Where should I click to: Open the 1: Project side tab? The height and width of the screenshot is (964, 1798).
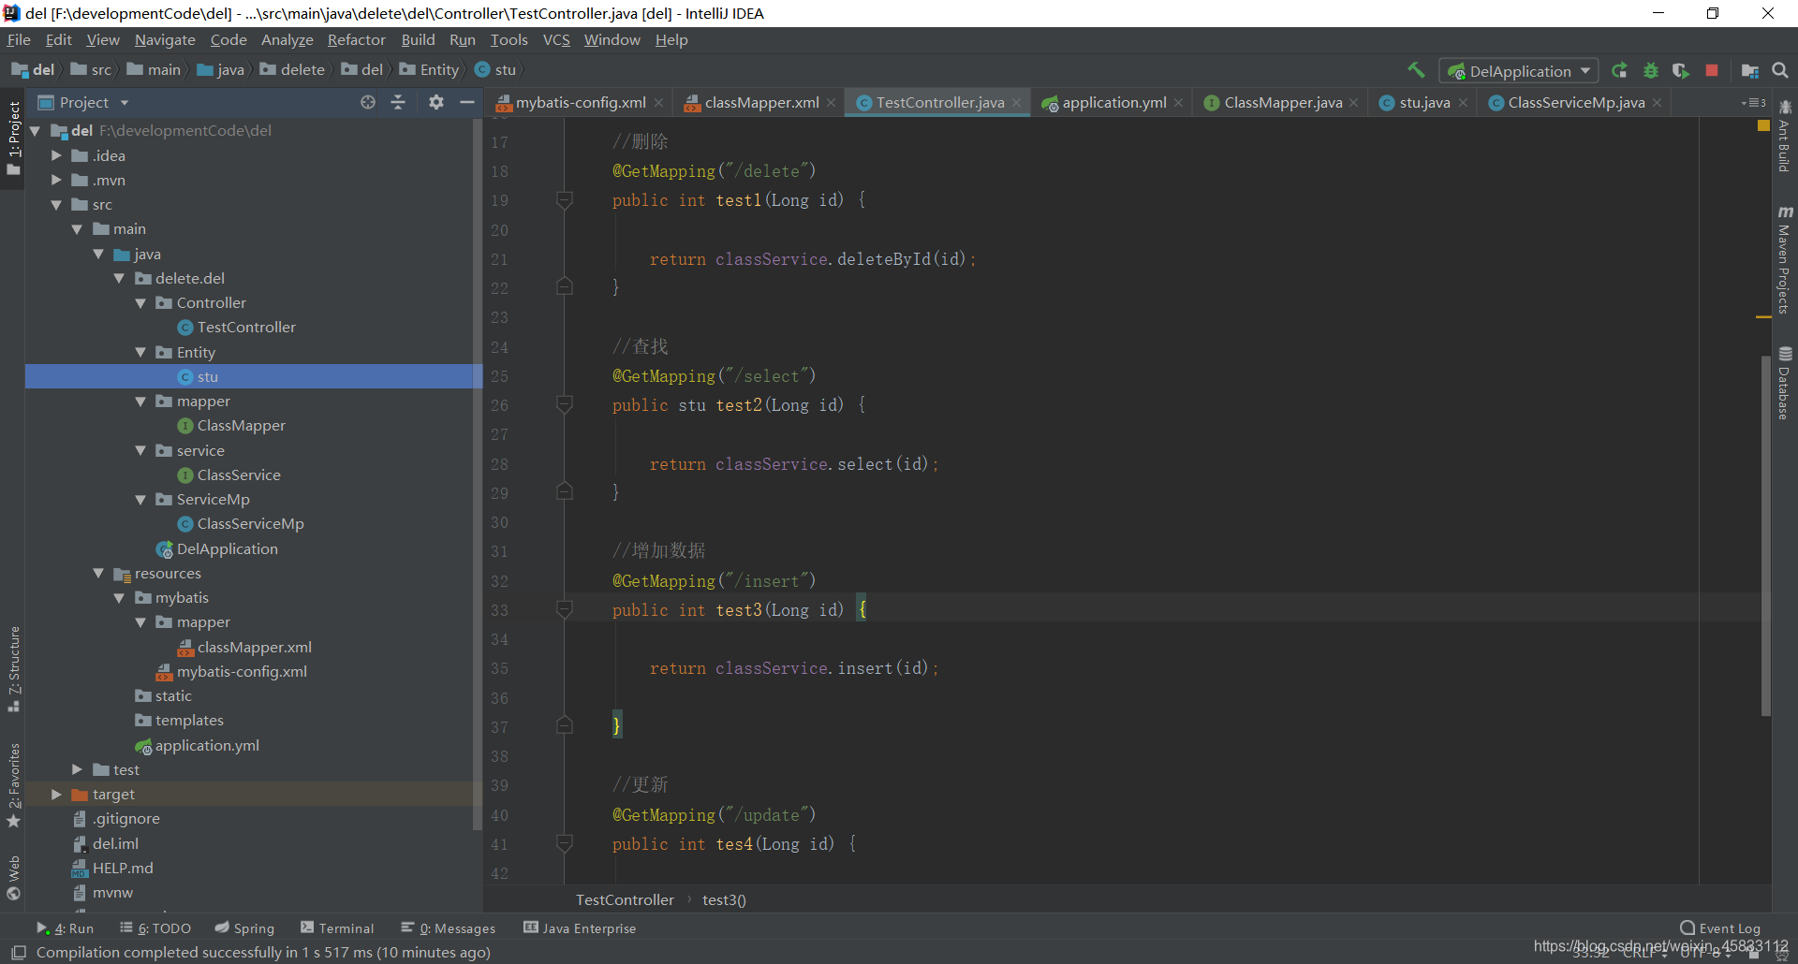click(x=13, y=139)
